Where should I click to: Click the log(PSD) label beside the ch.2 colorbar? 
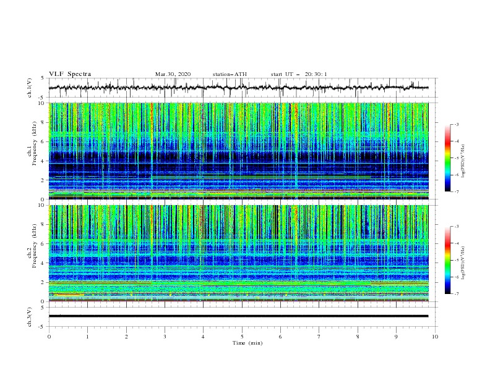pos(463,263)
